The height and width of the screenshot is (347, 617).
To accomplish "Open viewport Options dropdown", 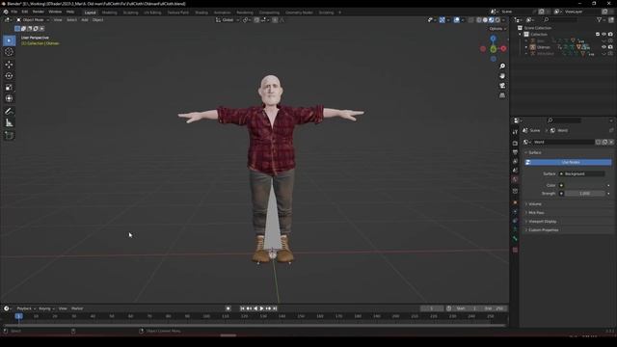I will [497, 29].
